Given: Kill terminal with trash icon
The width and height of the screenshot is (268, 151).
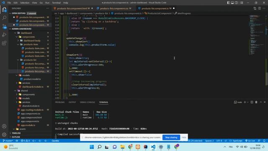Looking at the screenshot, I should tap(256, 102).
